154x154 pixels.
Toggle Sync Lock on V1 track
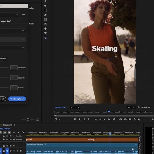click(10, 146)
